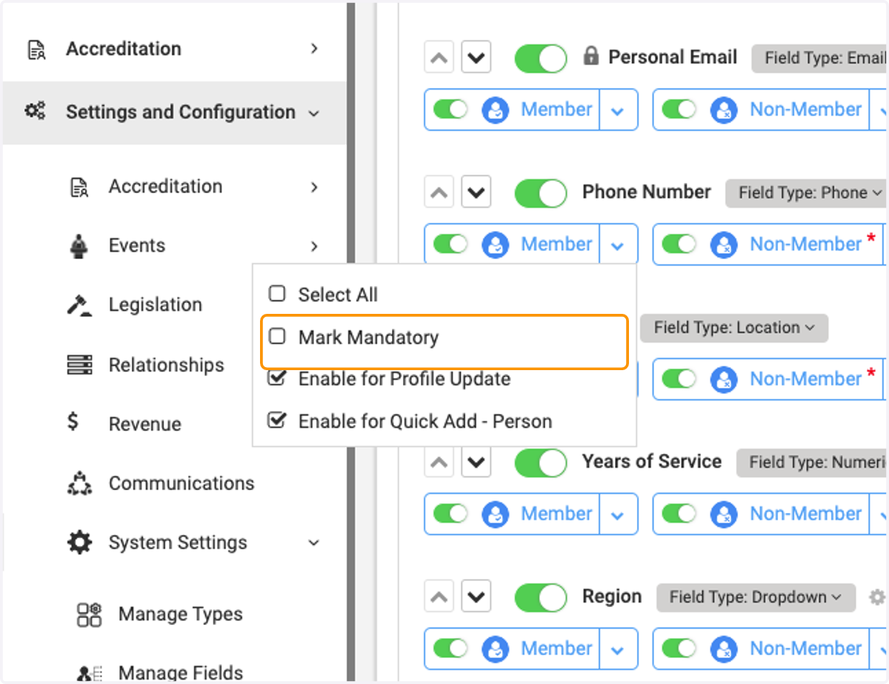889x684 pixels.
Task: Click Non-Member person icon under Phone Number
Action: (x=723, y=245)
